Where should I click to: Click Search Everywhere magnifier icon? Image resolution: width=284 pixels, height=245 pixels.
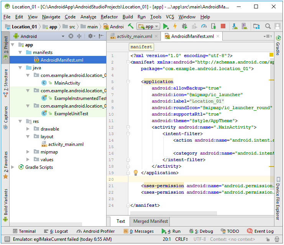[x=268, y=26]
